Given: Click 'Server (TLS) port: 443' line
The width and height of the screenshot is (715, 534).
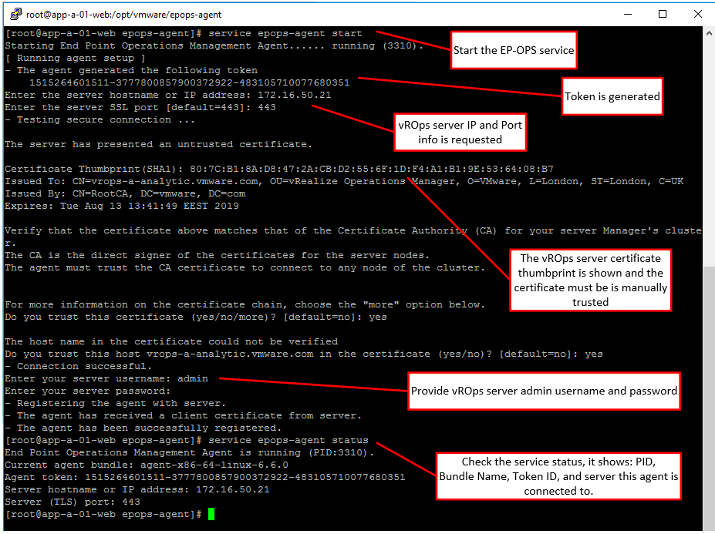Looking at the screenshot, I should [73, 502].
